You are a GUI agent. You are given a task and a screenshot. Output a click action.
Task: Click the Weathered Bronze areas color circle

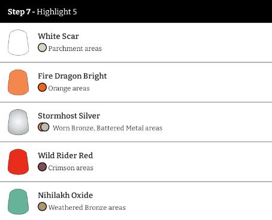42,207
